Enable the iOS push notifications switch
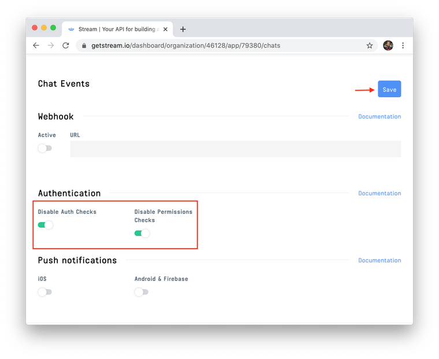This screenshot has width=439, height=359. click(x=45, y=292)
